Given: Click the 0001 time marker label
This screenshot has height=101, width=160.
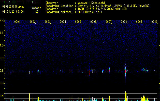Looking at the screenshot, I should tap(17, 22).
